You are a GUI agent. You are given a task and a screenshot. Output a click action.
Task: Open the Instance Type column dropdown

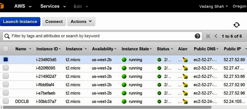(x=86, y=49)
